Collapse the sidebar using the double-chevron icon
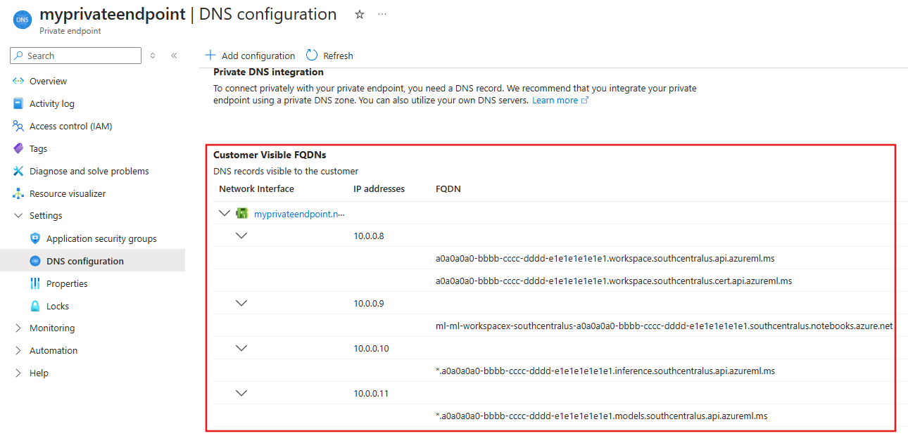The width and height of the screenshot is (908, 436). 174,55
